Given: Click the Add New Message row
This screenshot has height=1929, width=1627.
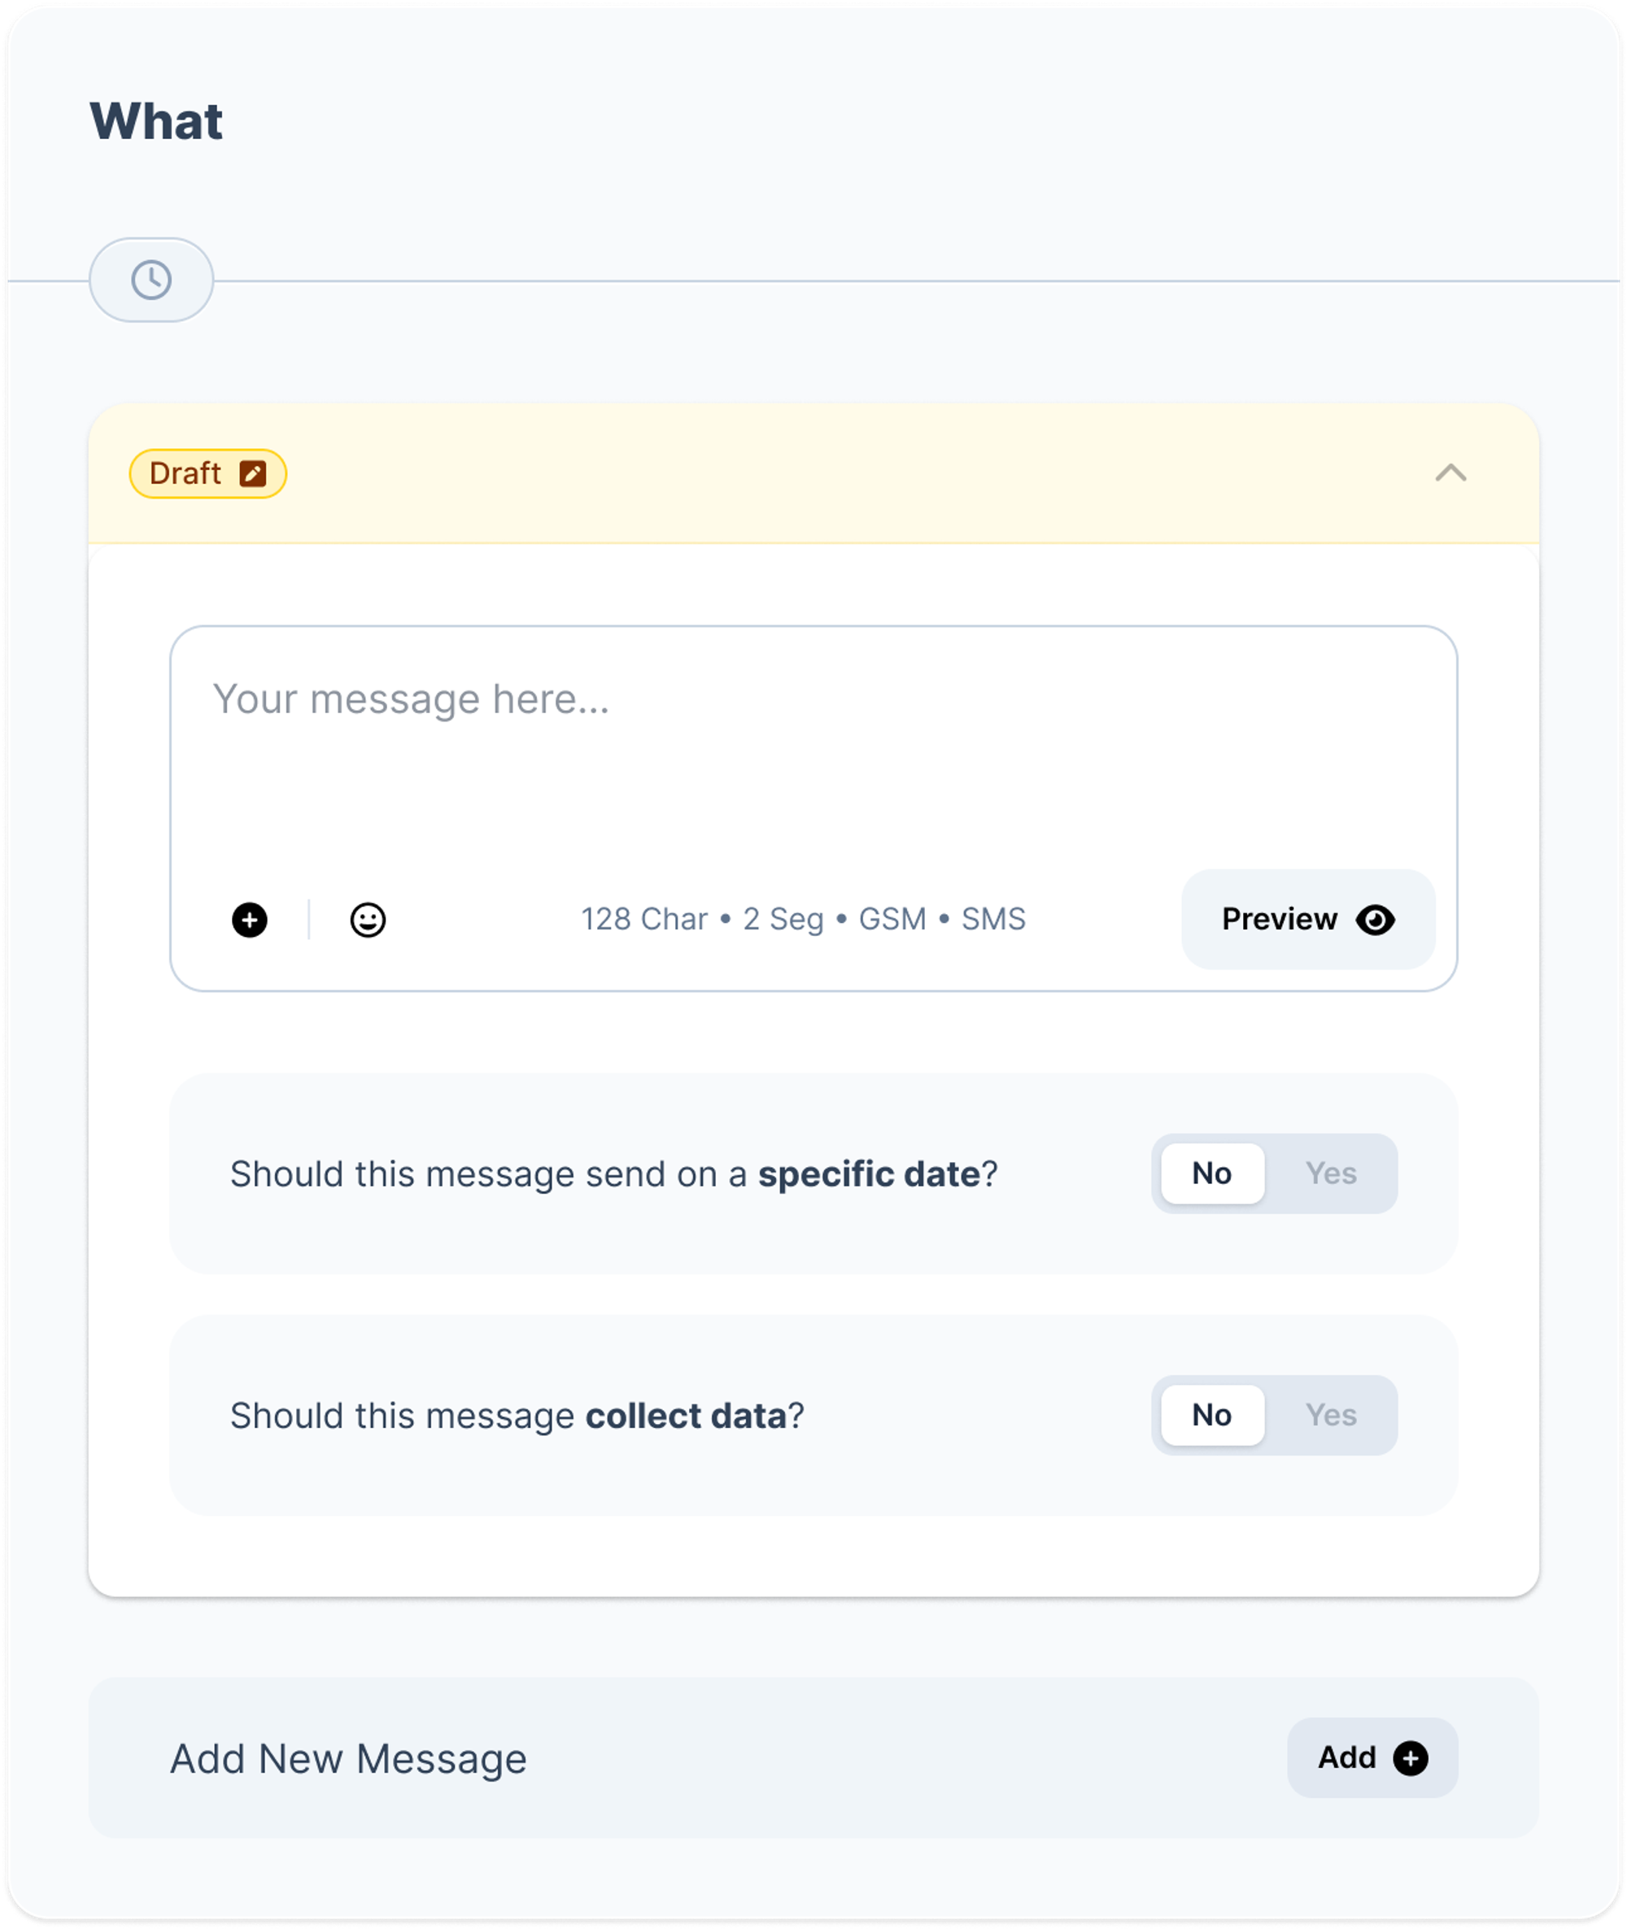Looking at the screenshot, I should click(813, 1757).
